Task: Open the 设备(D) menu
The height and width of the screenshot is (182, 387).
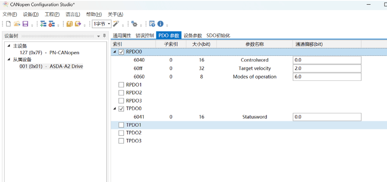Action: click(31, 14)
